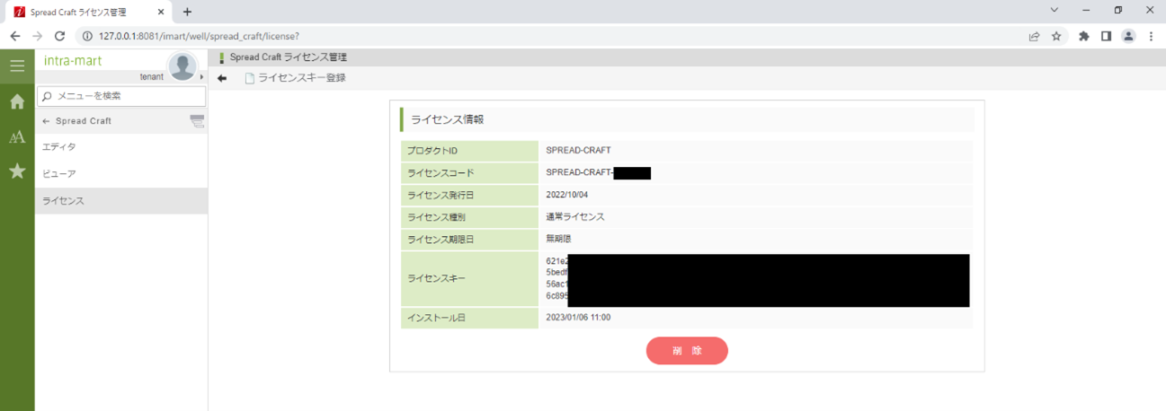Expand the tenant dropdown arrow
The height and width of the screenshot is (411, 1166).
point(201,77)
